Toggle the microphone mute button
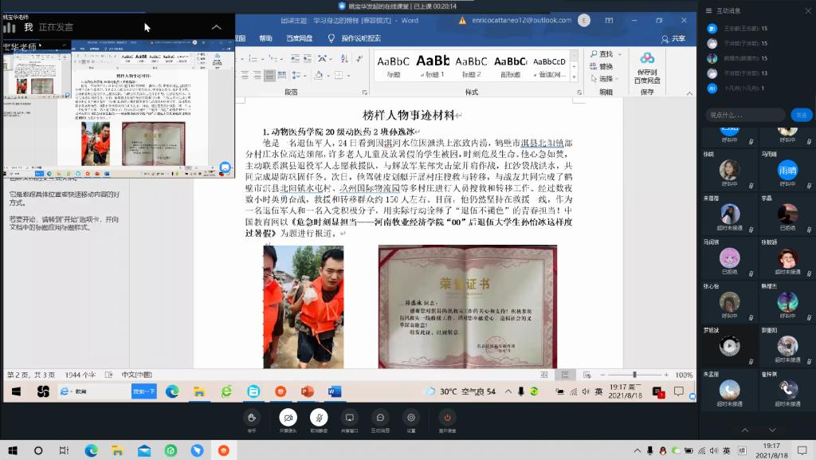816x460 pixels. [x=318, y=417]
